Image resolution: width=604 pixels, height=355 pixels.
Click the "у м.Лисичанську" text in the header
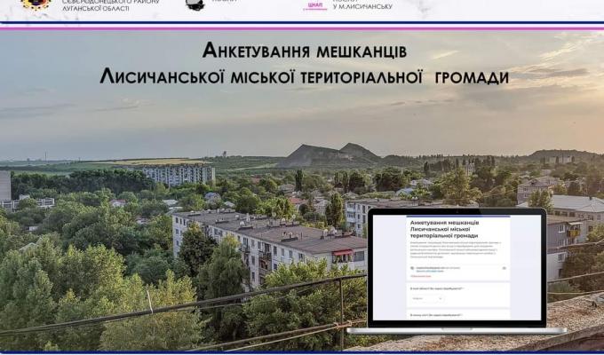coord(362,7)
